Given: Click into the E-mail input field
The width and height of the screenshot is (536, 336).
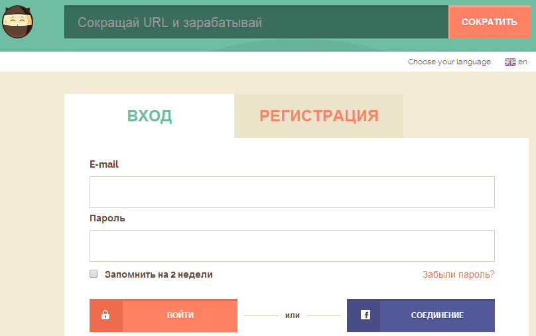Looking at the screenshot, I should (292, 192).
